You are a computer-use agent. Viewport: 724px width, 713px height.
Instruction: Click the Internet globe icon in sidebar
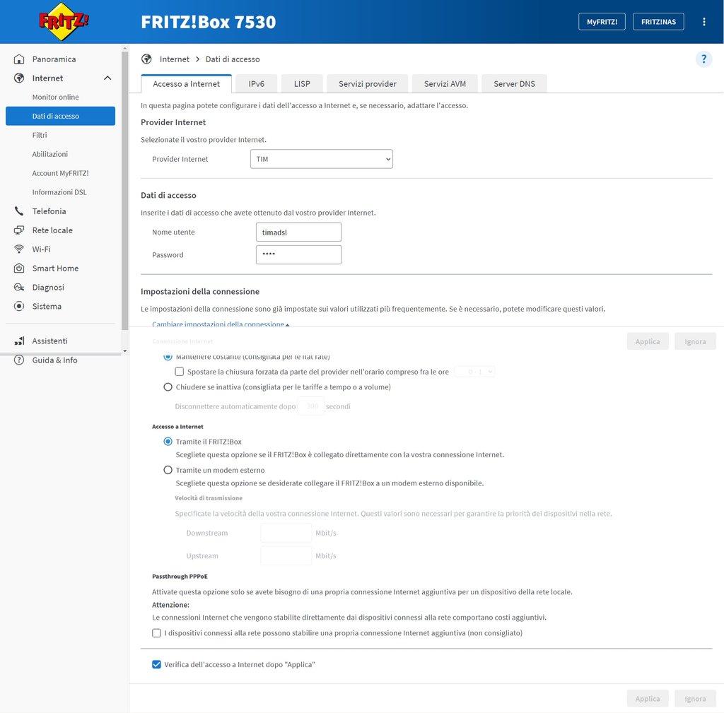tap(19, 78)
